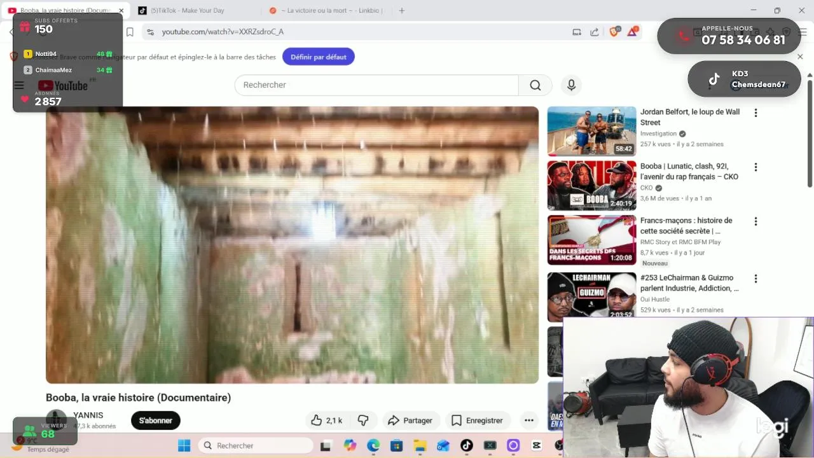Open Booba Lunatic clash video thumbnail
The image size is (814, 458).
[591, 186]
